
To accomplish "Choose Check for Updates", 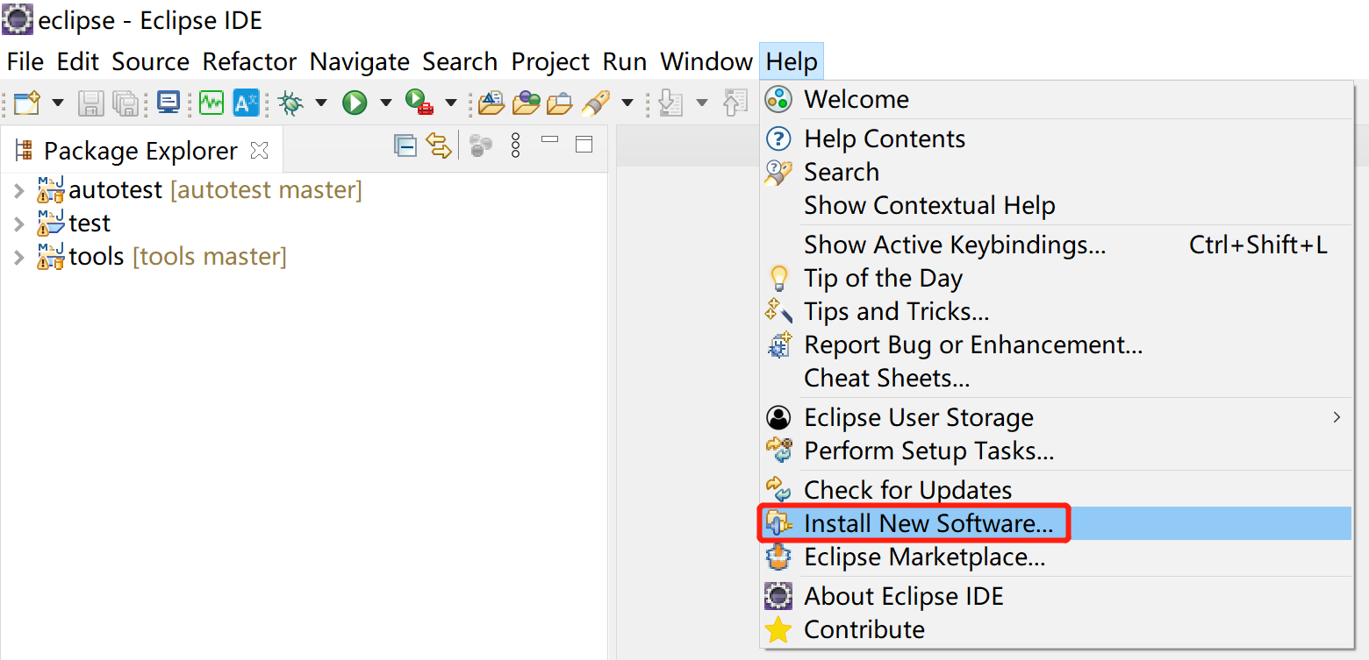I will (x=1056, y=490).
